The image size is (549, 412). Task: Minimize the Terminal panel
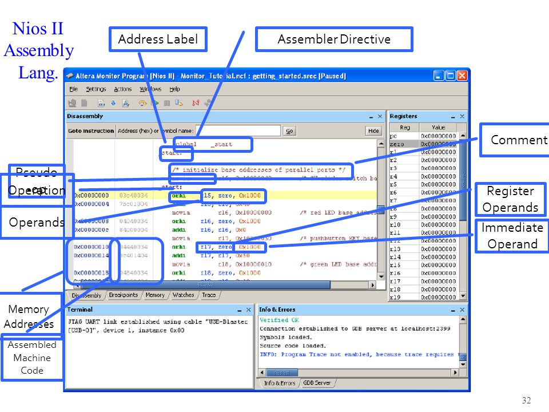pos(240,310)
